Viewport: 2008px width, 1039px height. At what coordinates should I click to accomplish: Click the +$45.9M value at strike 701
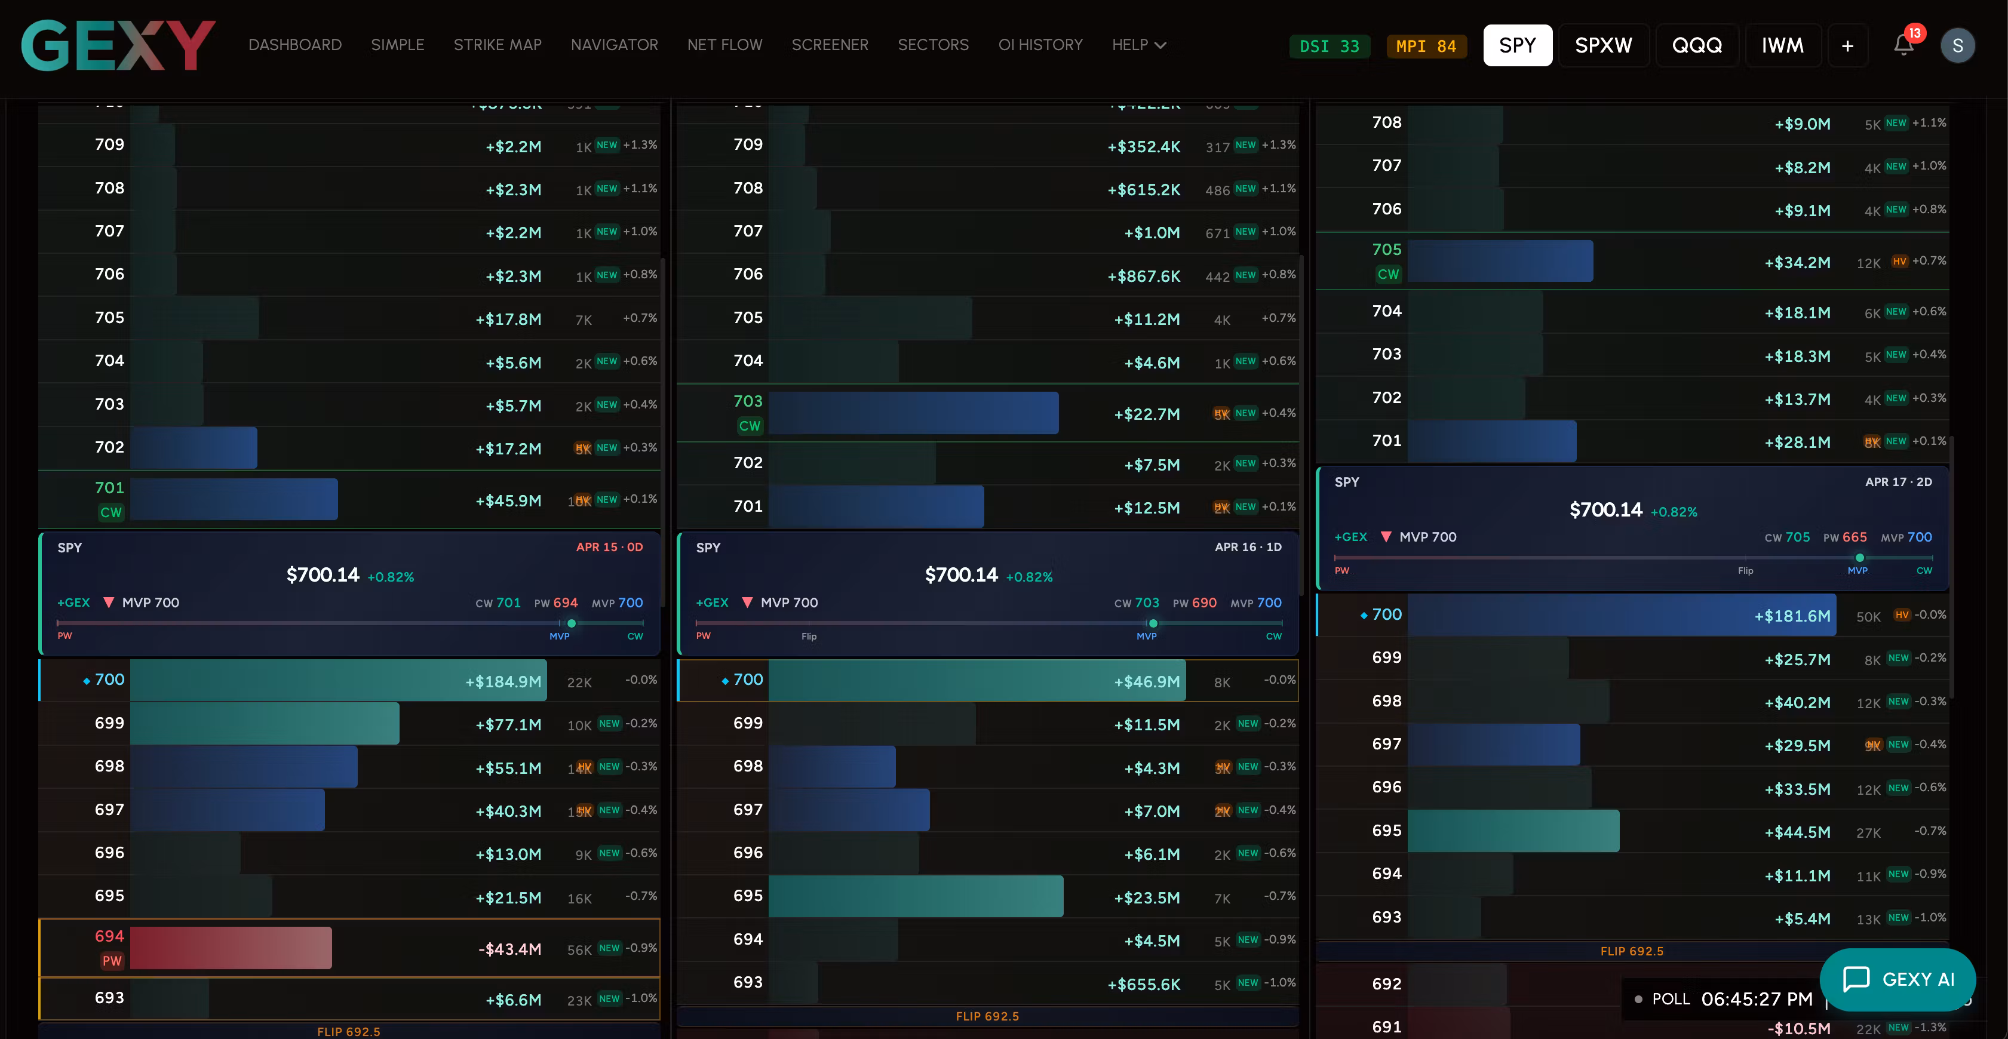[x=508, y=501]
